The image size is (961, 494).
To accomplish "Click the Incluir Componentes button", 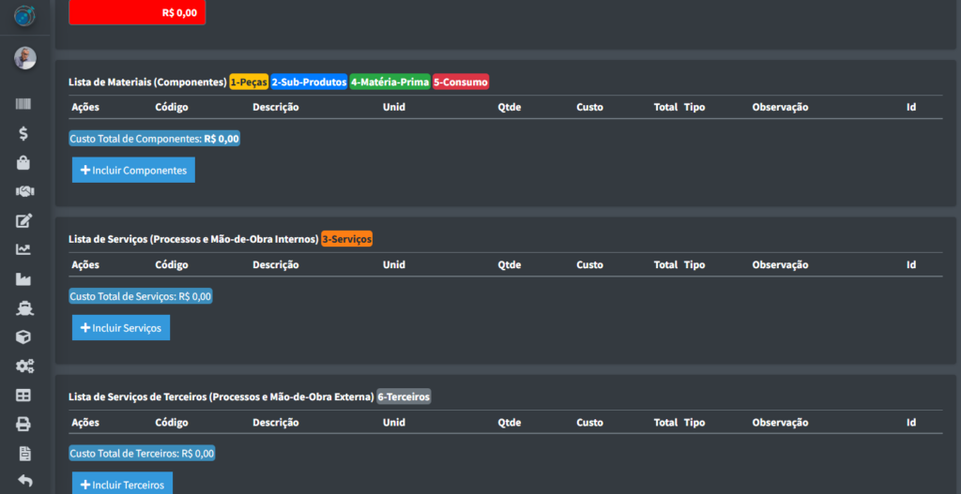I will click(133, 170).
